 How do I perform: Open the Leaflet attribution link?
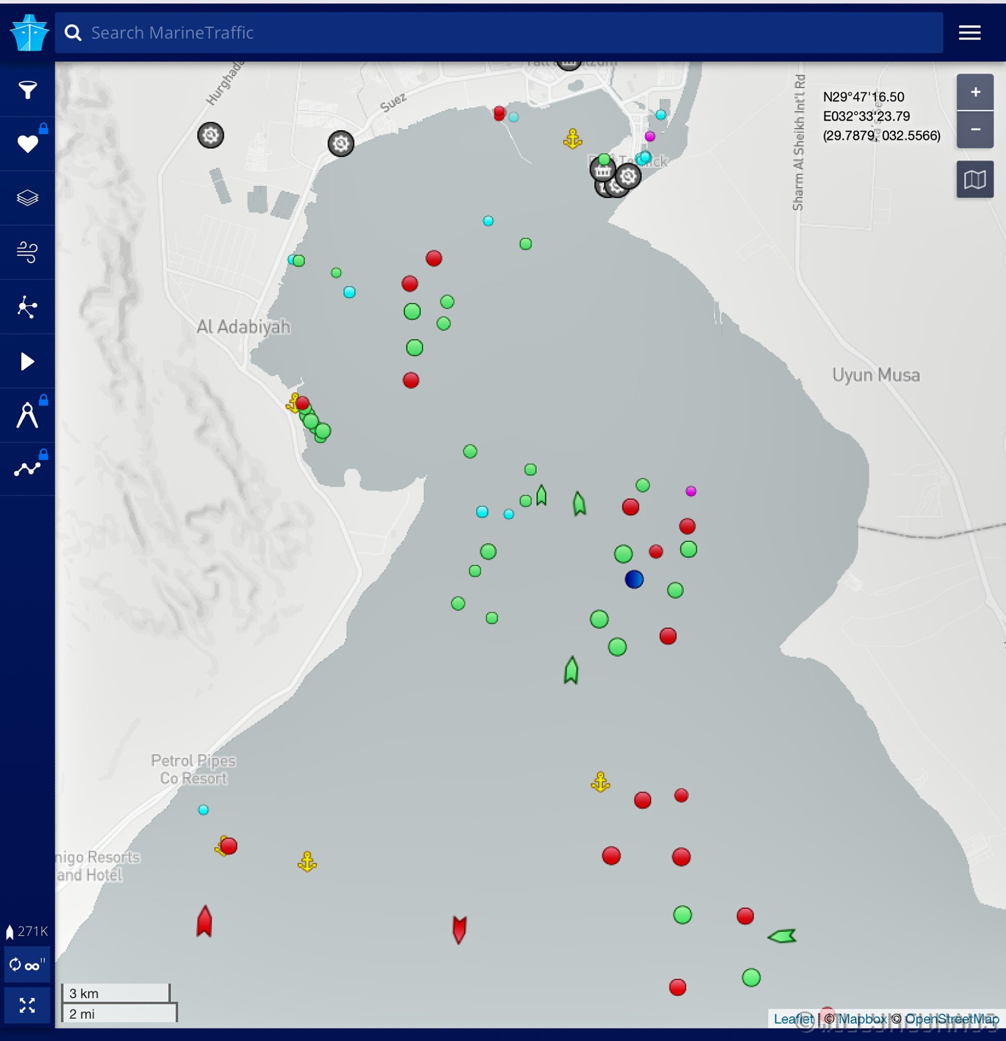(793, 1019)
